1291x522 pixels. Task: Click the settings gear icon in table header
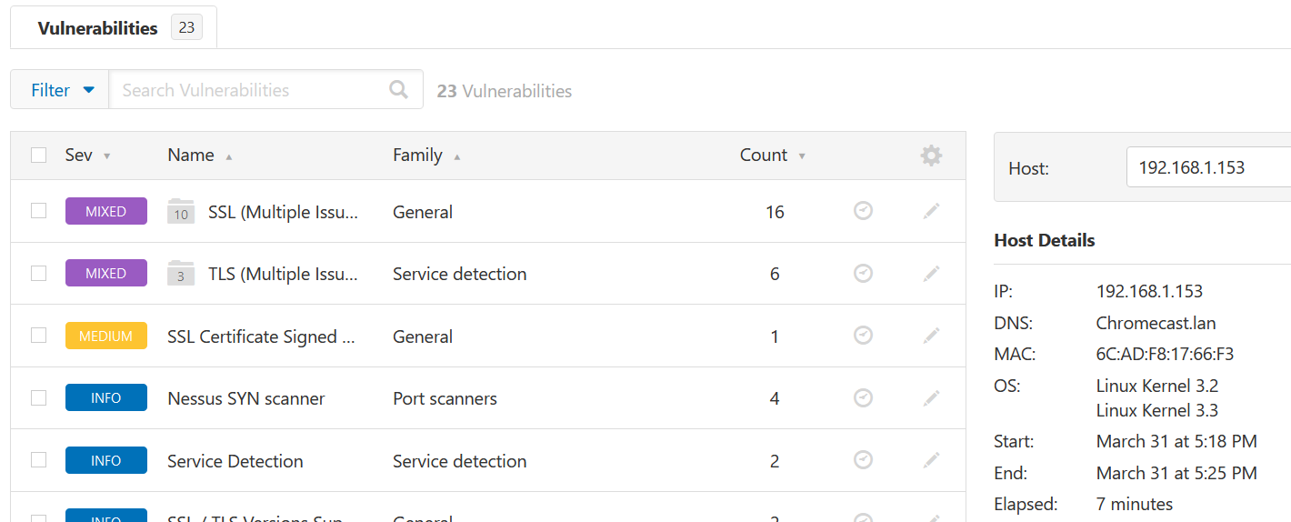point(931,156)
